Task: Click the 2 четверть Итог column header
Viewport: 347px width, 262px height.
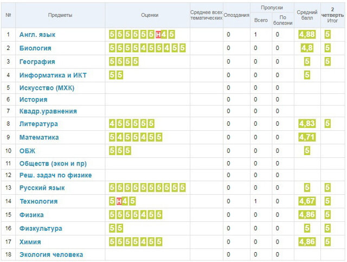Action: point(329,15)
